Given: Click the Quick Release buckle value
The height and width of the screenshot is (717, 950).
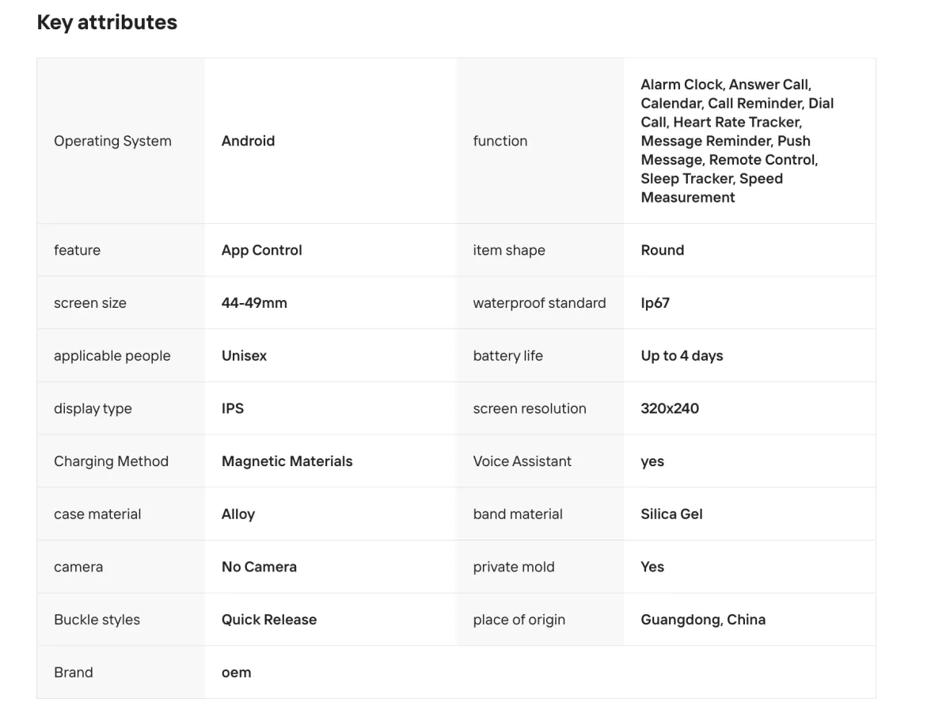Looking at the screenshot, I should click(268, 620).
